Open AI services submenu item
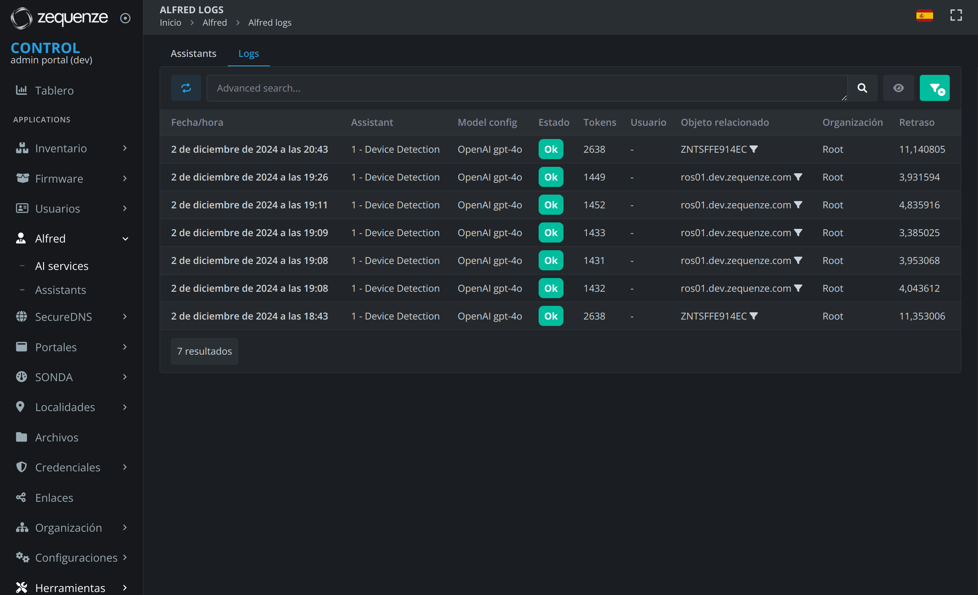This screenshot has height=595, width=978. 62,266
